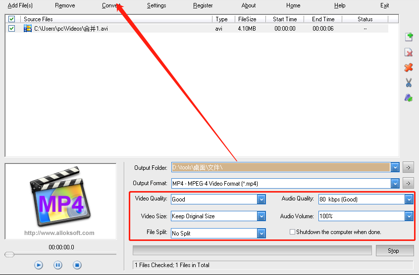This screenshot has height=275, width=419.
Task: Click the scissors trim icon
Action: tap(409, 82)
